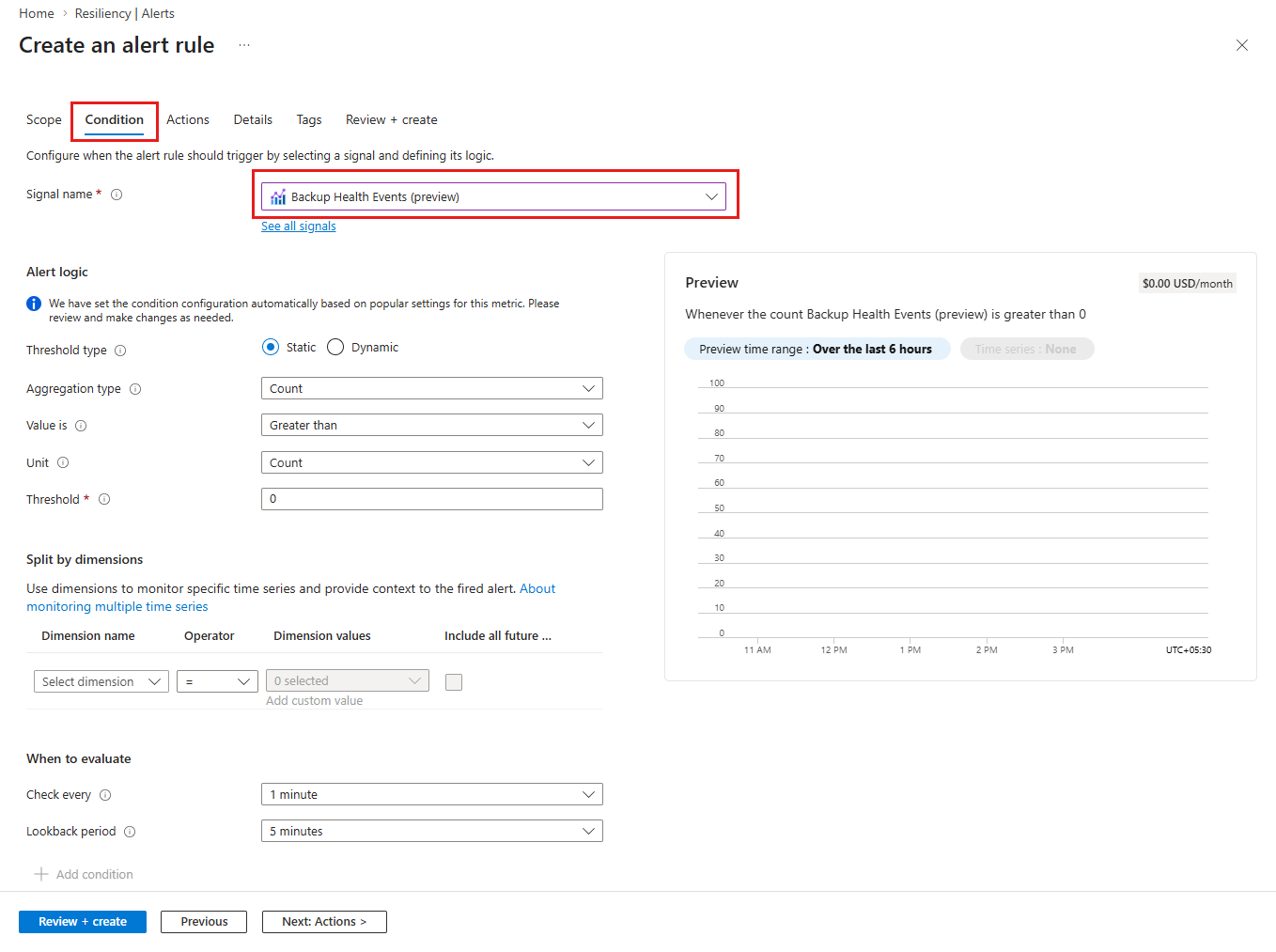Click the Backup Health Events signal chart icon

tap(278, 196)
